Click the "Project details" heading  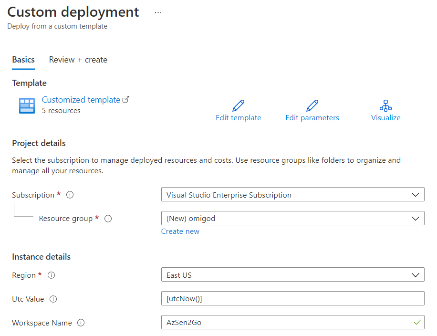tap(39, 143)
